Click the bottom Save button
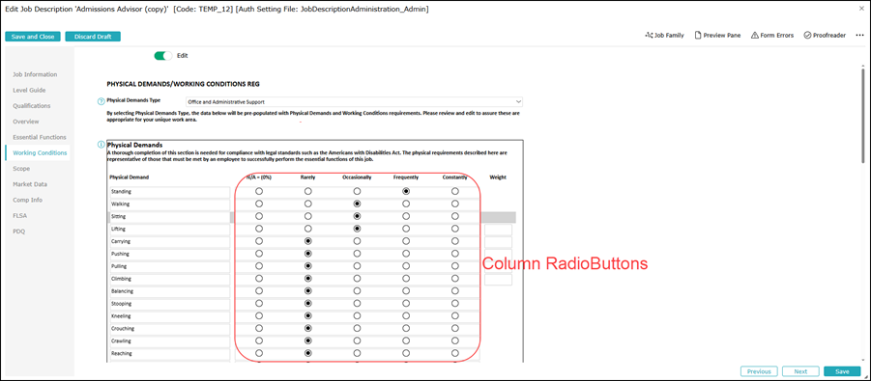This screenshot has width=871, height=381. (842, 371)
